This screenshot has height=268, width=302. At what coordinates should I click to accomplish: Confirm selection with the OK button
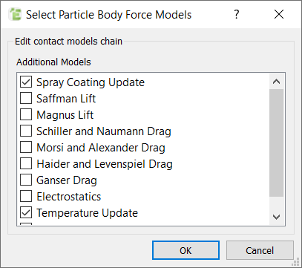tap(186, 250)
